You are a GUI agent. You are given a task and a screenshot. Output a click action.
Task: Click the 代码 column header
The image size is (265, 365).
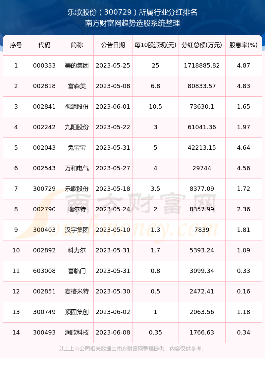(44, 45)
